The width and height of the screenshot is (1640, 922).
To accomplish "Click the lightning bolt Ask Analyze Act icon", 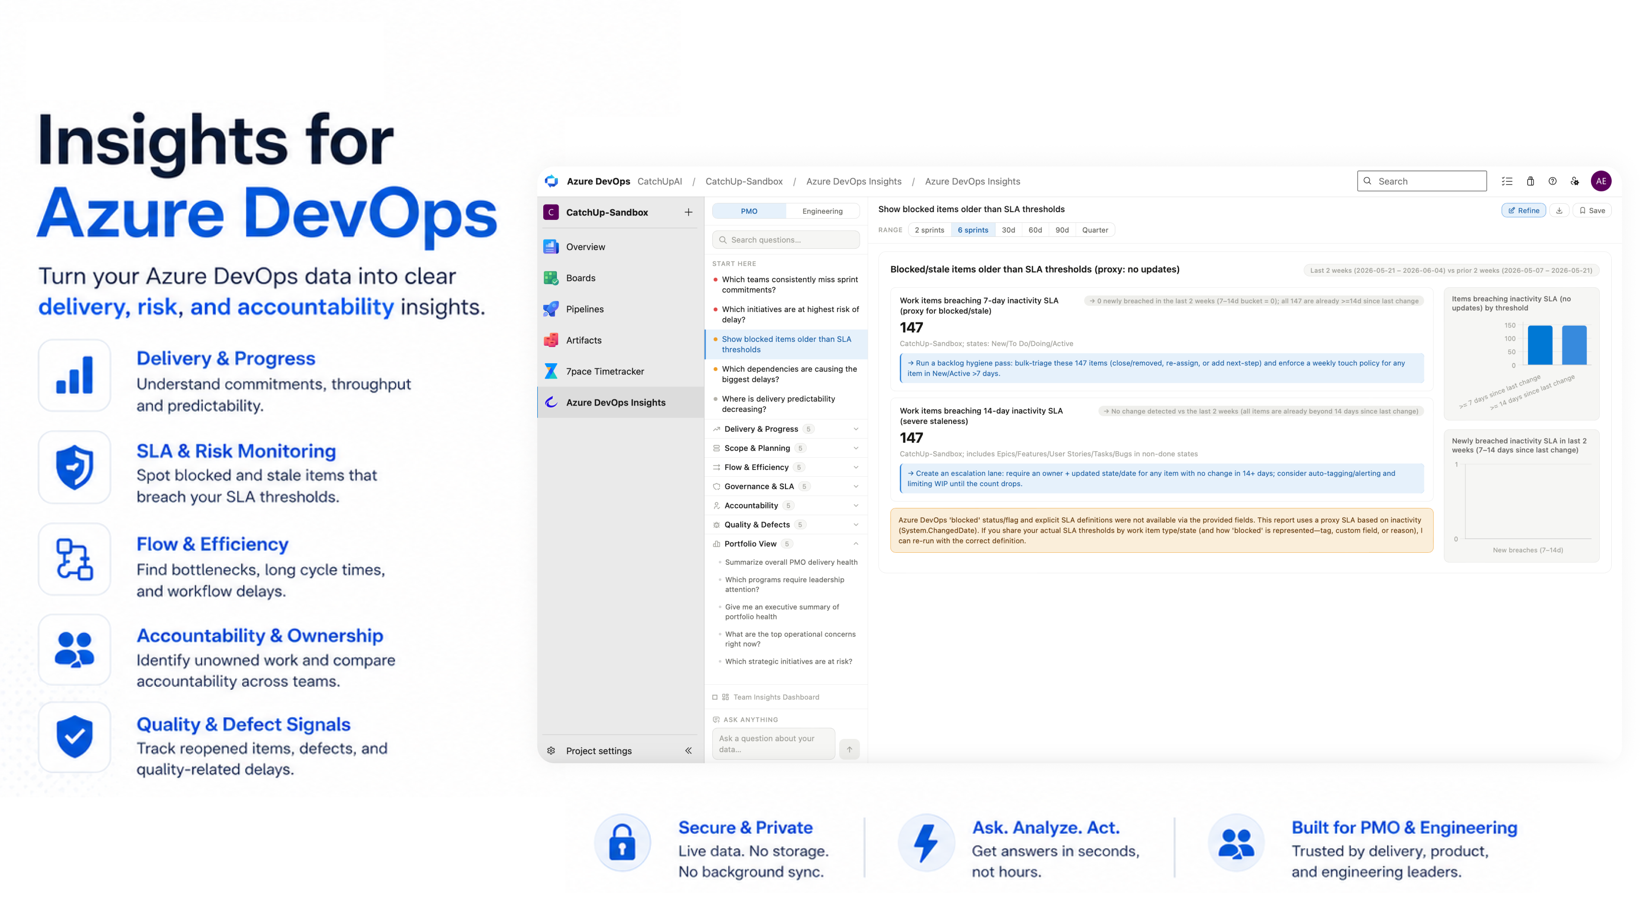I will tap(926, 843).
